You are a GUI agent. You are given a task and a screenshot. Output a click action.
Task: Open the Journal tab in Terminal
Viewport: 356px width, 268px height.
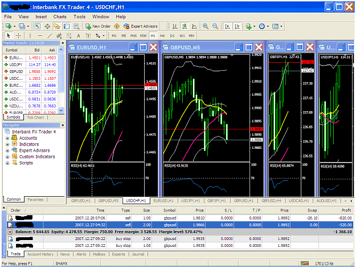(138, 254)
